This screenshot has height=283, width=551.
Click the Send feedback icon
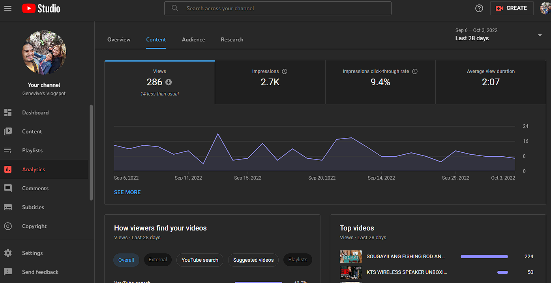pyautogui.click(x=8, y=272)
